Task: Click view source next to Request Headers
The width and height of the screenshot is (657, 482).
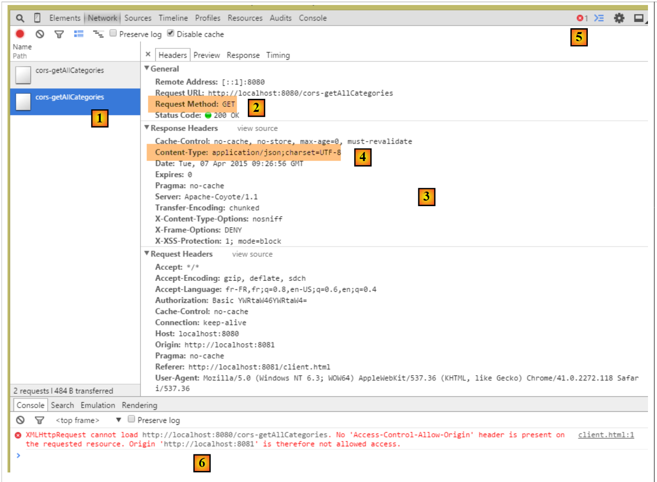Action: (252, 254)
